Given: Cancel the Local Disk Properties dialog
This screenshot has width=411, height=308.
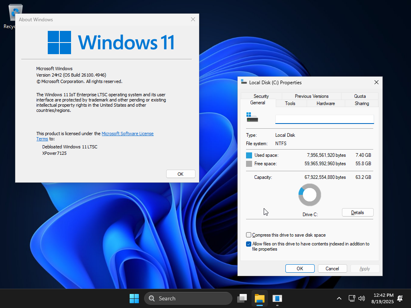Looking at the screenshot, I should (332, 268).
